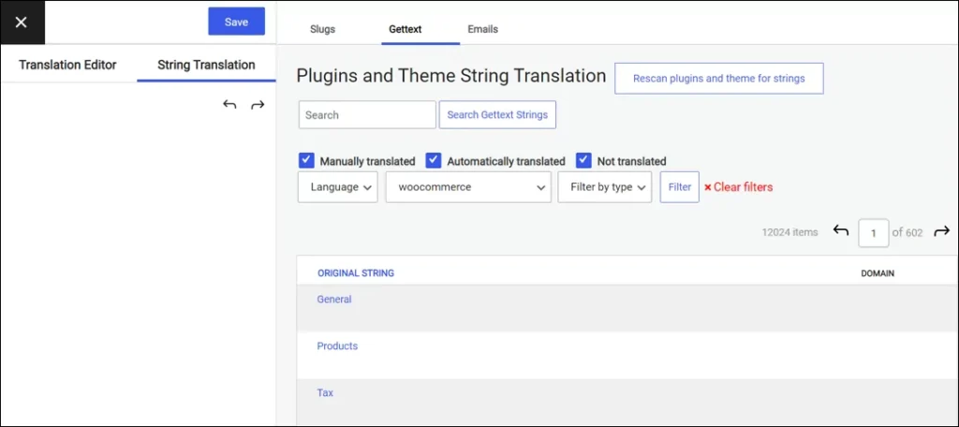Click into the Search text field
959x427 pixels.
pos(367,114)
